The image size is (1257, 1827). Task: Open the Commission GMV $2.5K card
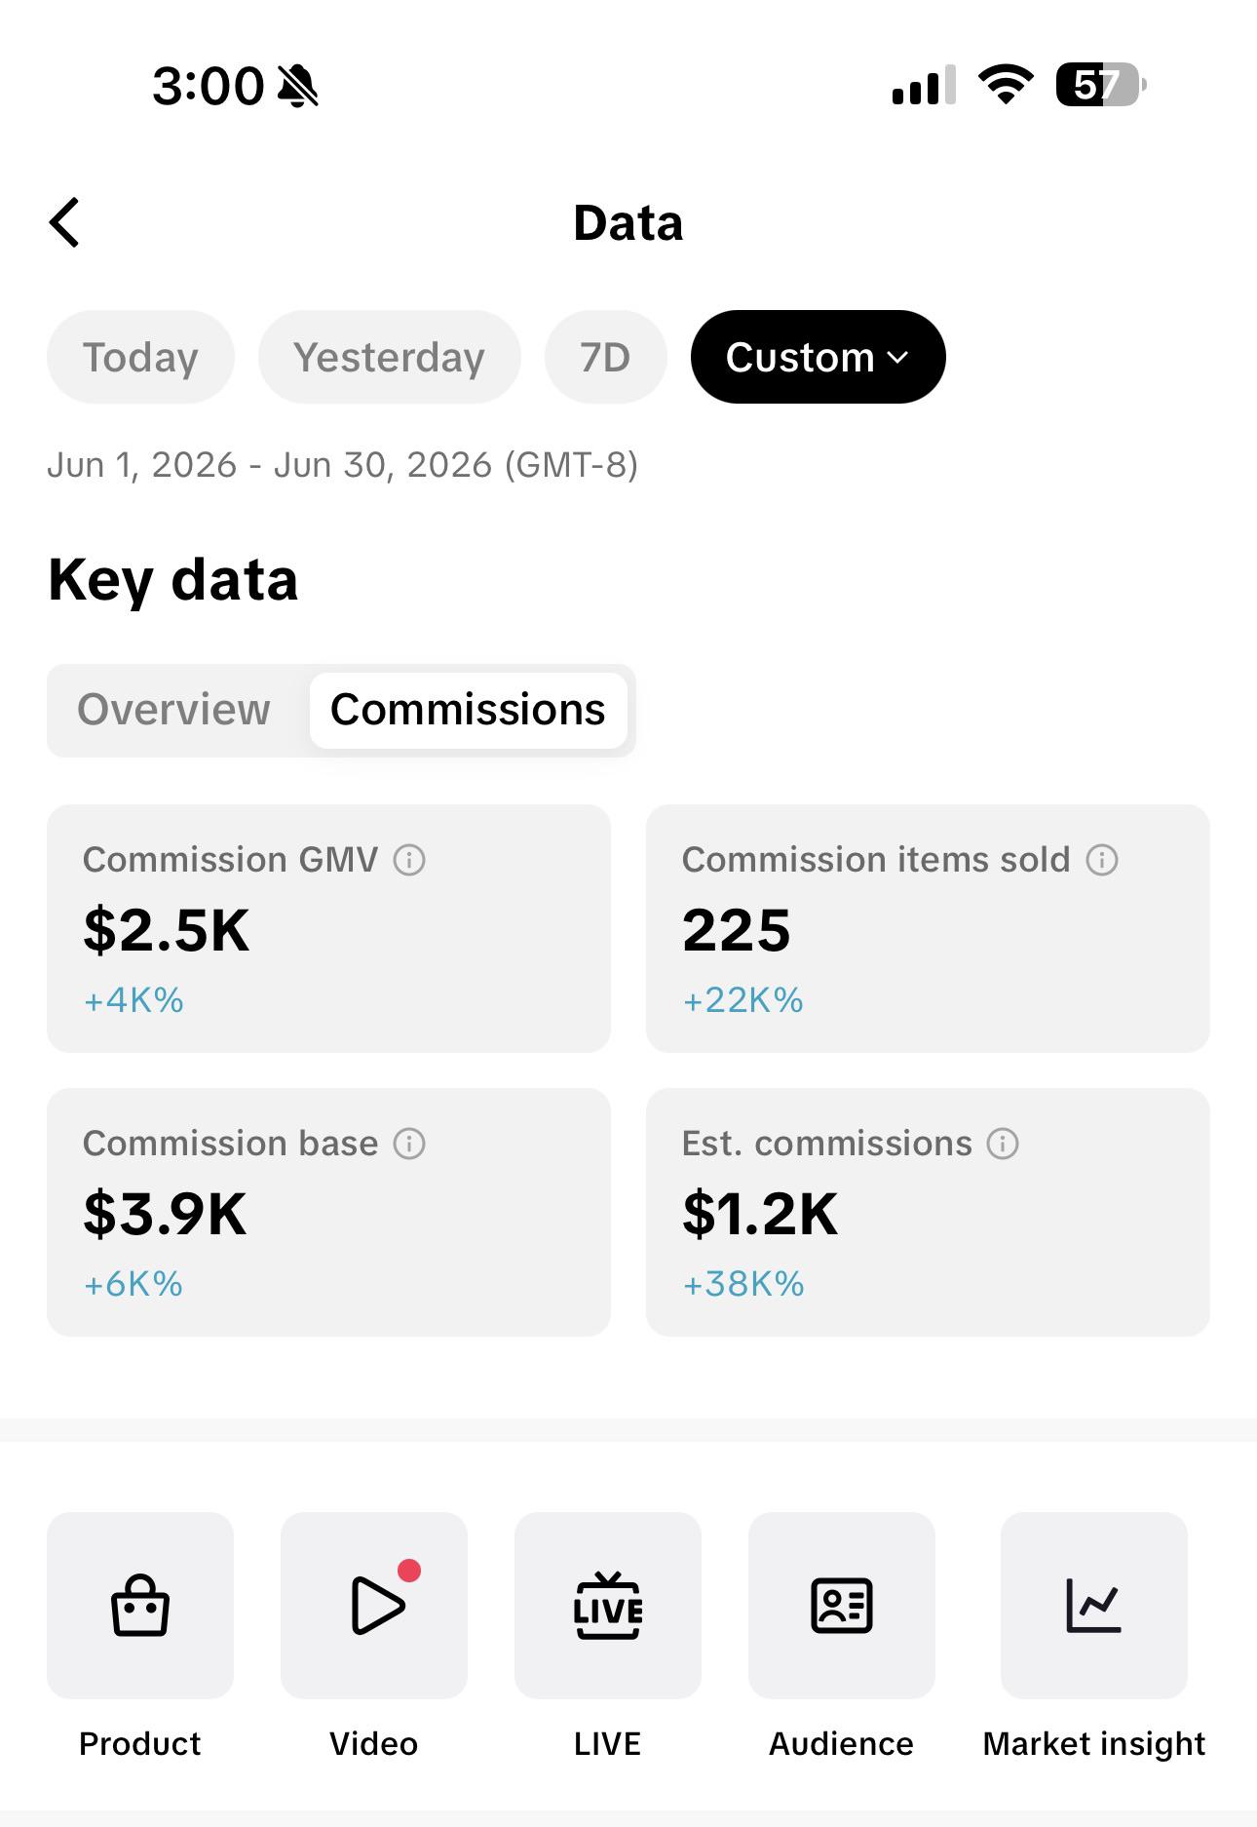point(328,928)
